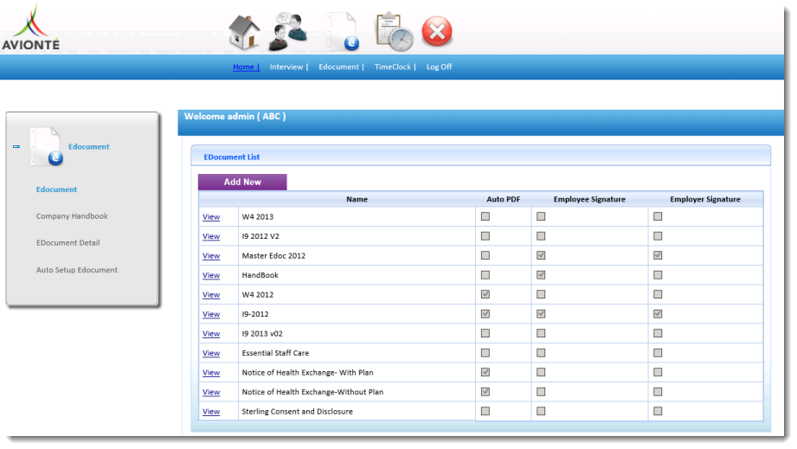Click the Avionte logo
Image resolution: width=797 pixels, height=449 pixels.
point(30,28)
